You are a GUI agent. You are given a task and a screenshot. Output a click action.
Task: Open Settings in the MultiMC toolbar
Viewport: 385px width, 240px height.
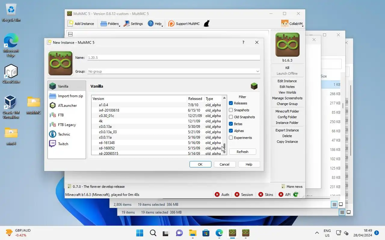[133, 24]
